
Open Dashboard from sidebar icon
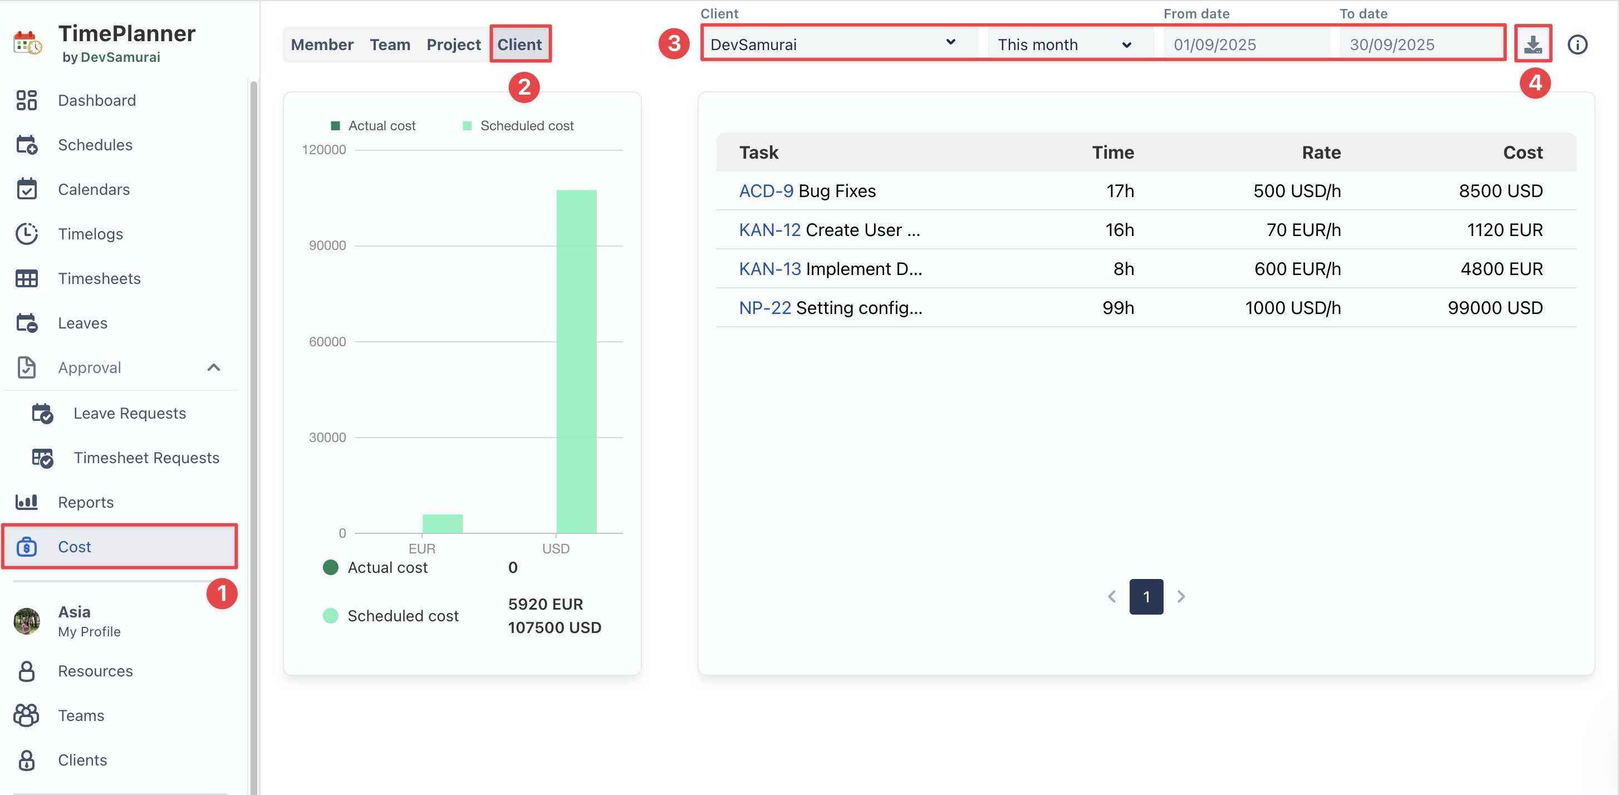click(x=26, y=101)
